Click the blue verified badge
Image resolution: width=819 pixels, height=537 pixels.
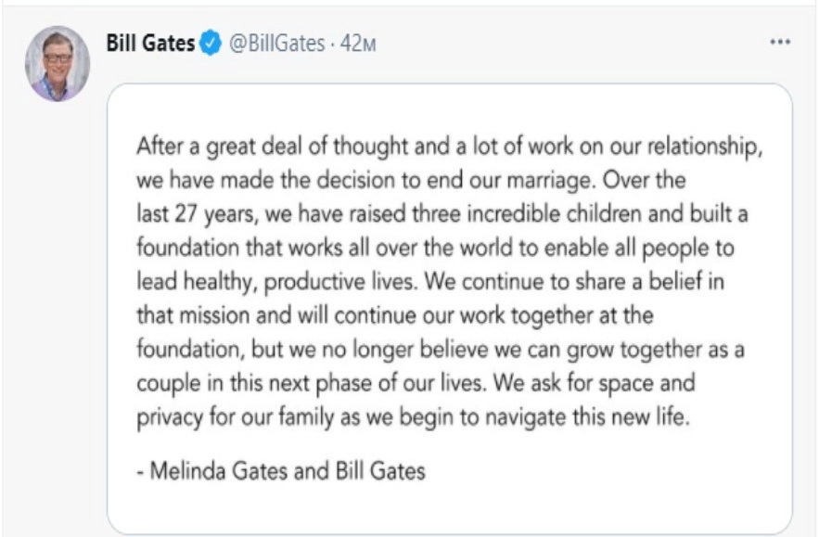[211, 44]
